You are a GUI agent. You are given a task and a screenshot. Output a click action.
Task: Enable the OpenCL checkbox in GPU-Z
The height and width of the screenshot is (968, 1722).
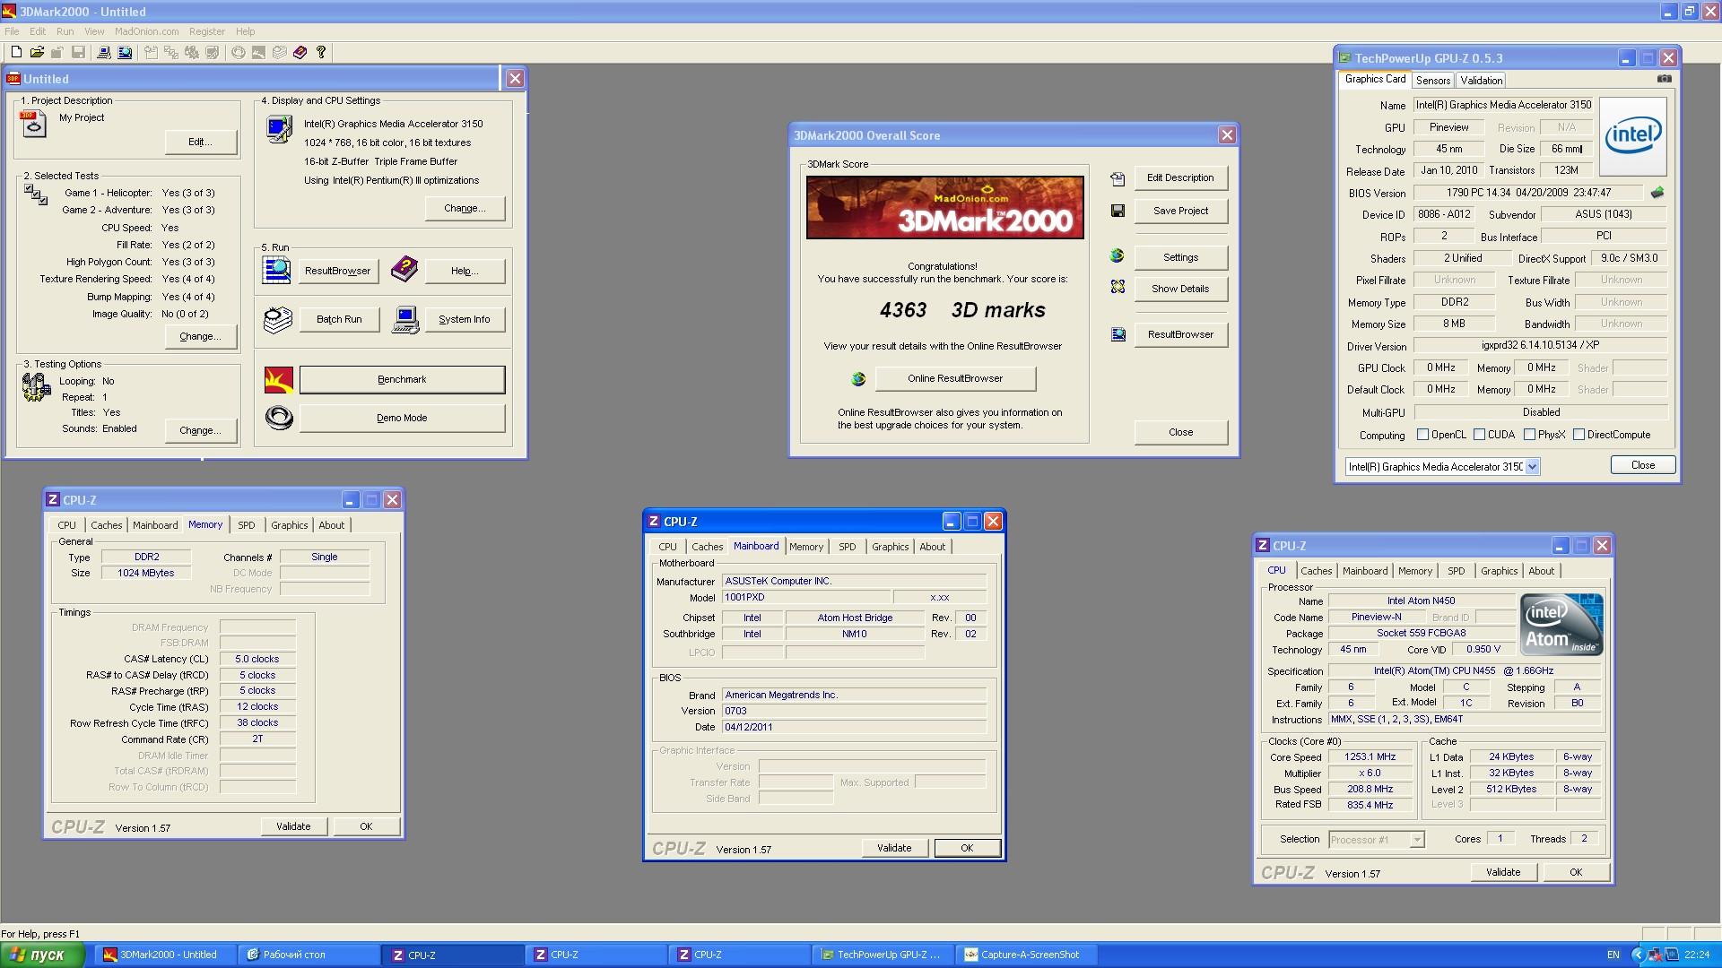(x=1422, y=435)
